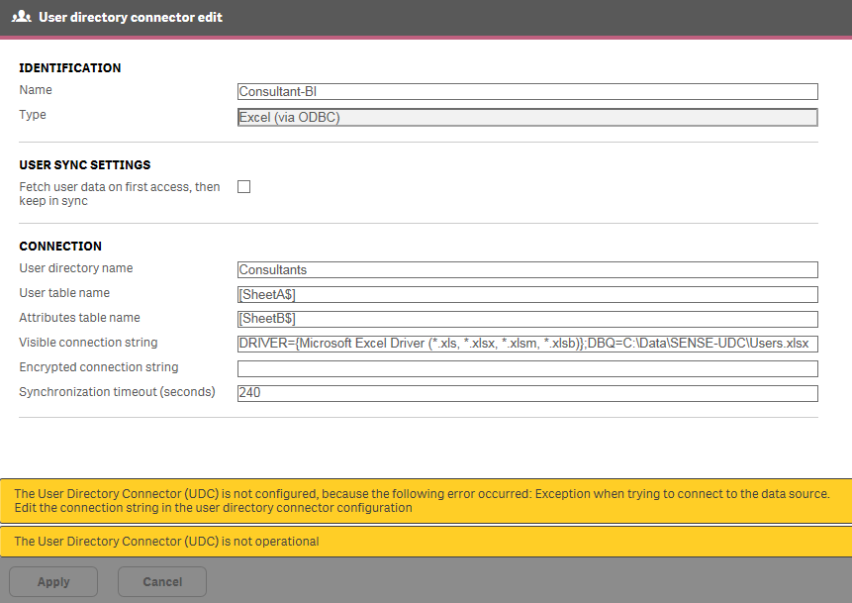
Task: Enable the fetch user data on first access checkbox
Action: 244,186
